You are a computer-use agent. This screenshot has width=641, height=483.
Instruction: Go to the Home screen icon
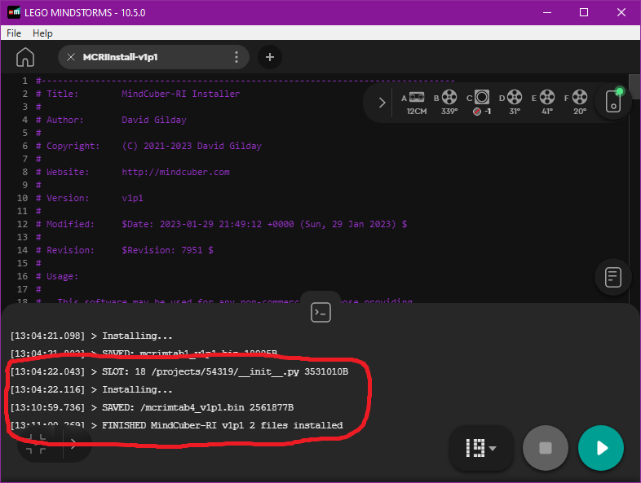25,57
